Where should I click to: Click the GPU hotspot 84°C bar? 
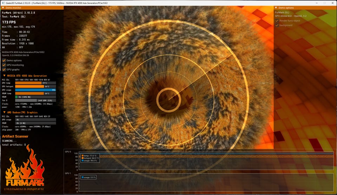(35, 86)
